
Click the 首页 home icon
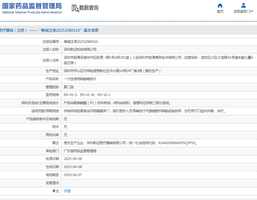(x=220, y=6)
